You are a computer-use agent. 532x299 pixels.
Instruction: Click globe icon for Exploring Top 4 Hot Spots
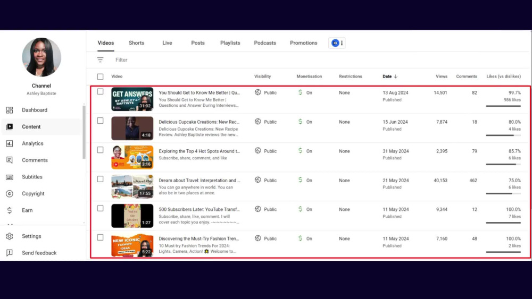point(258,151)
